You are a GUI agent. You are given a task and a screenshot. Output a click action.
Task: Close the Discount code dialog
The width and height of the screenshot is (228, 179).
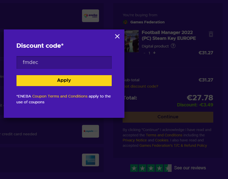117,36
